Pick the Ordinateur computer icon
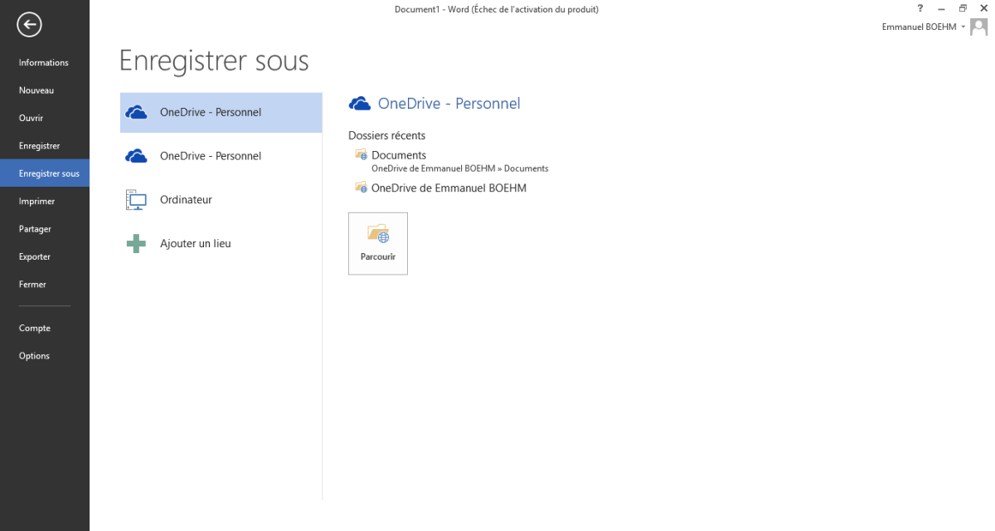Screen dimensions: 995x531 [x=136, y=200]
